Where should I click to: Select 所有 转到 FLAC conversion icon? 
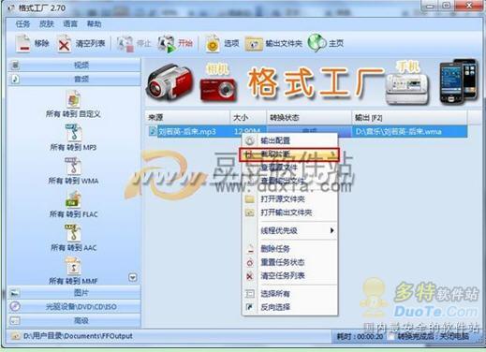(74, 199)
